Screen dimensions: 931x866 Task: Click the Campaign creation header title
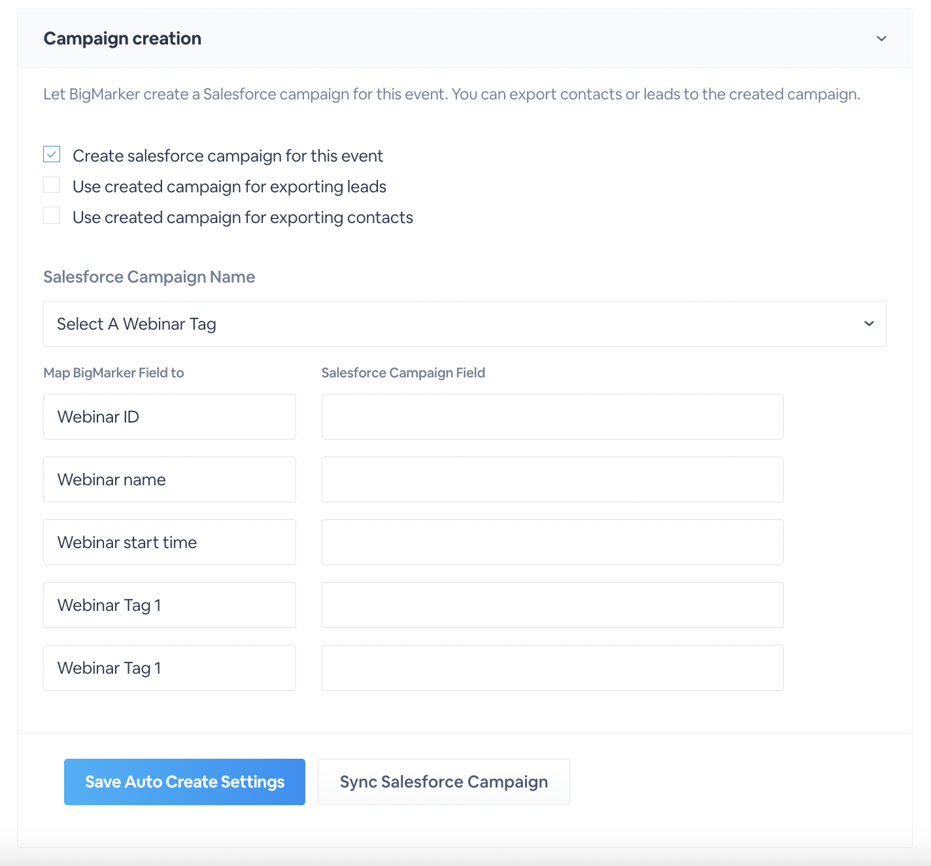click(122, 39)
